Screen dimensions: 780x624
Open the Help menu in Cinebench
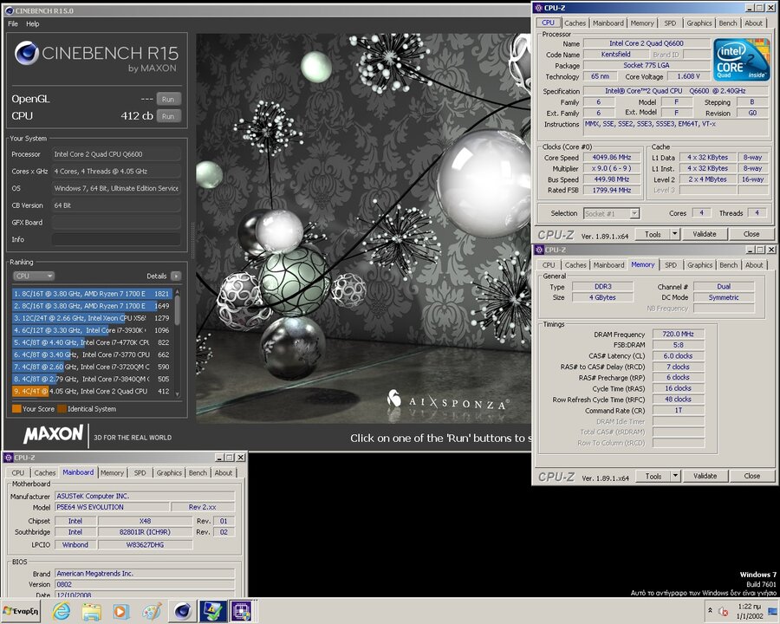pyautogui.click(x=33, y=23)
